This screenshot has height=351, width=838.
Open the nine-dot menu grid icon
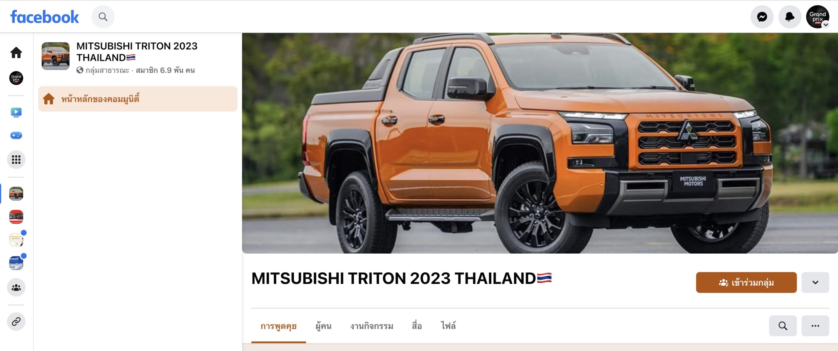[16, 159]
